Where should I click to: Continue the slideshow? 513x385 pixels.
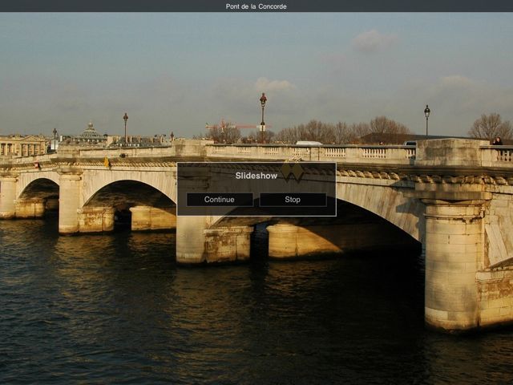[x=220, y=200]
